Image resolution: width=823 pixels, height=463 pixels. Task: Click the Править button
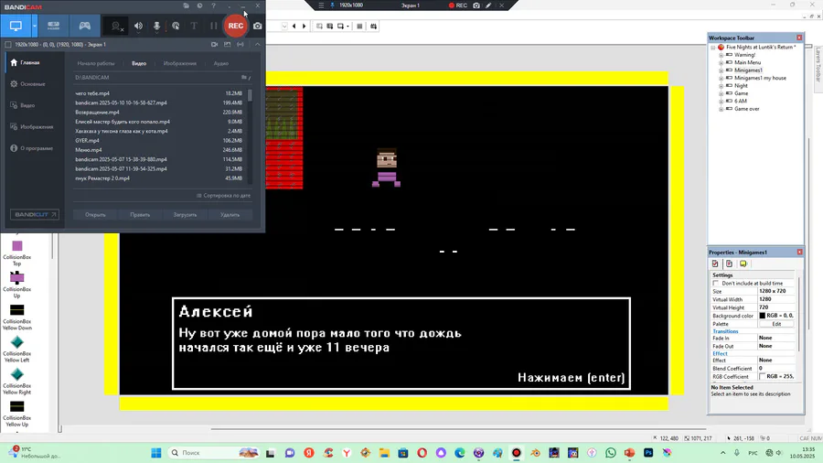tap(140, 215)
